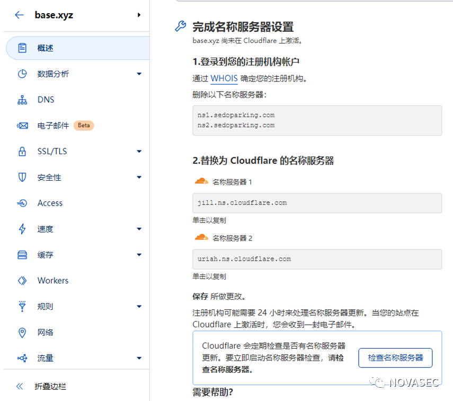Expand the 规则 section arrow
453x401 pixels.
pyautogui.click(x=139, y=307)
